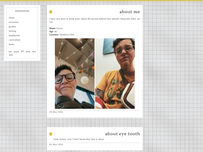Open the selfie photo with bunting flags
Viewport: 203px width, 152px height.
point(75,74)
